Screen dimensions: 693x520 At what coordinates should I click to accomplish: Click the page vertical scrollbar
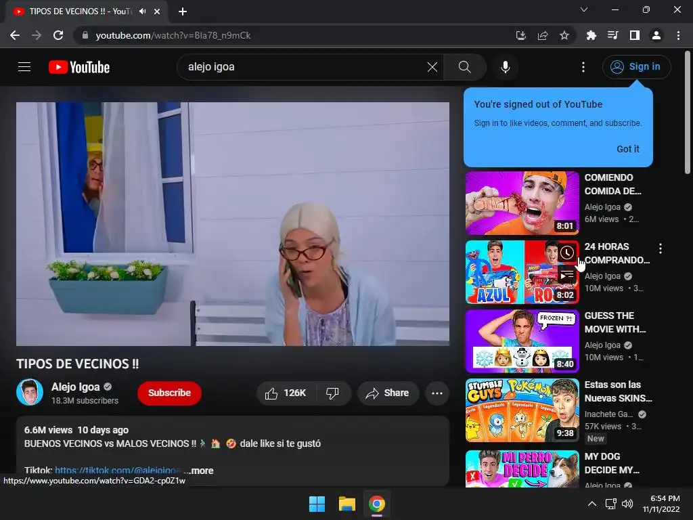(x=688, y=113)
